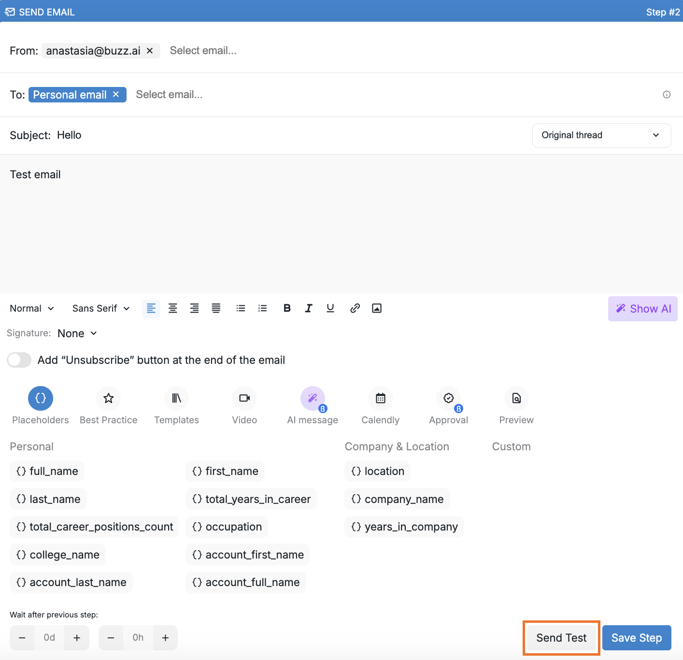The height and width of the screenshot is (660, 683).
Task: Expand the Signature None dropdown
Action: click(x=77, y=333)
